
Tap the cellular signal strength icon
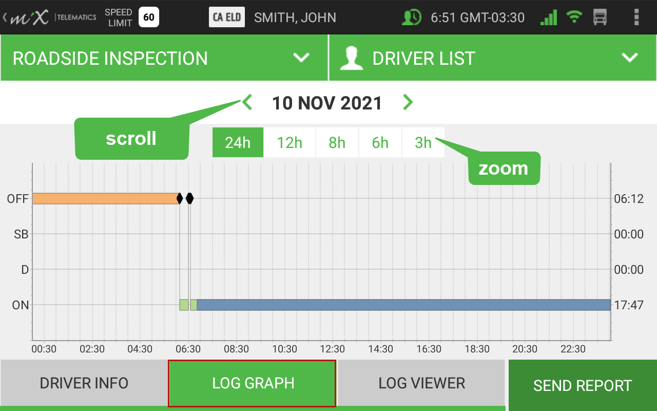pyautogui.click(x=549, y=18)
